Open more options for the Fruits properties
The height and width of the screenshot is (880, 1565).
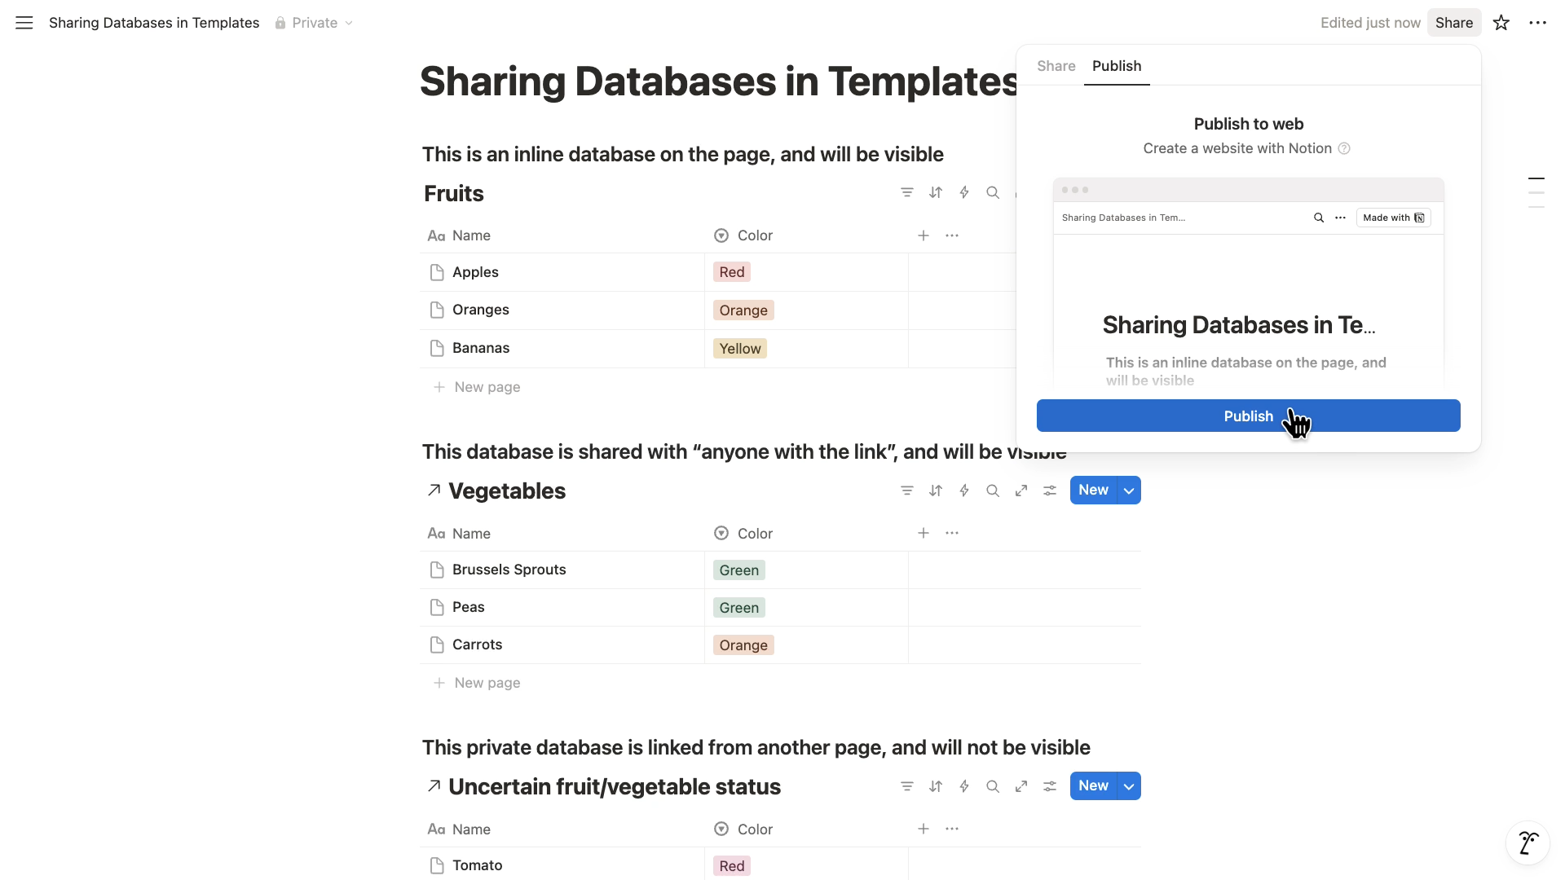click(x=951, y=235)
